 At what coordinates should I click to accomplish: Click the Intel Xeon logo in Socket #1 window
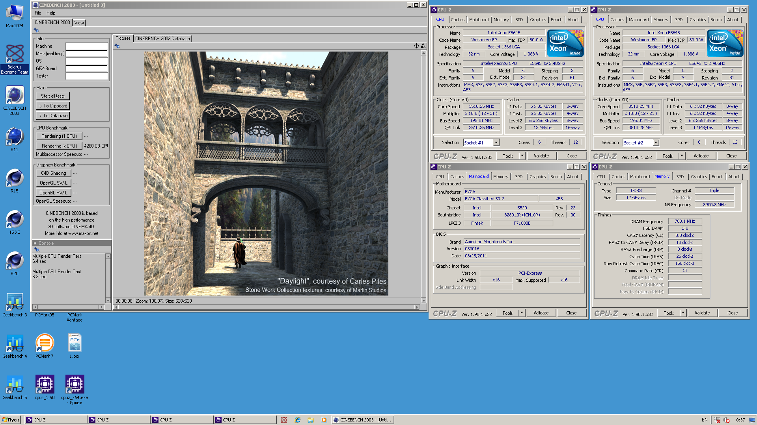pyautogui.click(x=565, y=43)
